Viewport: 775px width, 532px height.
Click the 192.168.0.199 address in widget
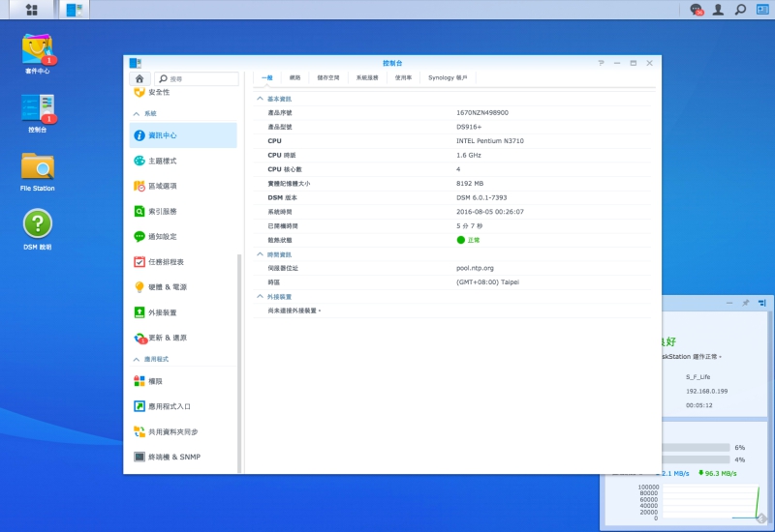click(707, 391)
